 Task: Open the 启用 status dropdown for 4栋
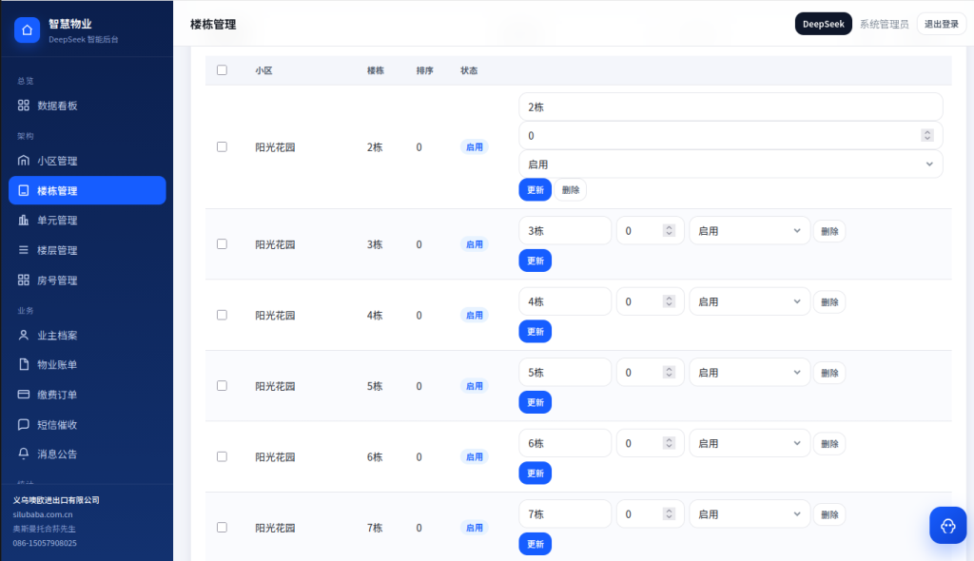[750, 301]
